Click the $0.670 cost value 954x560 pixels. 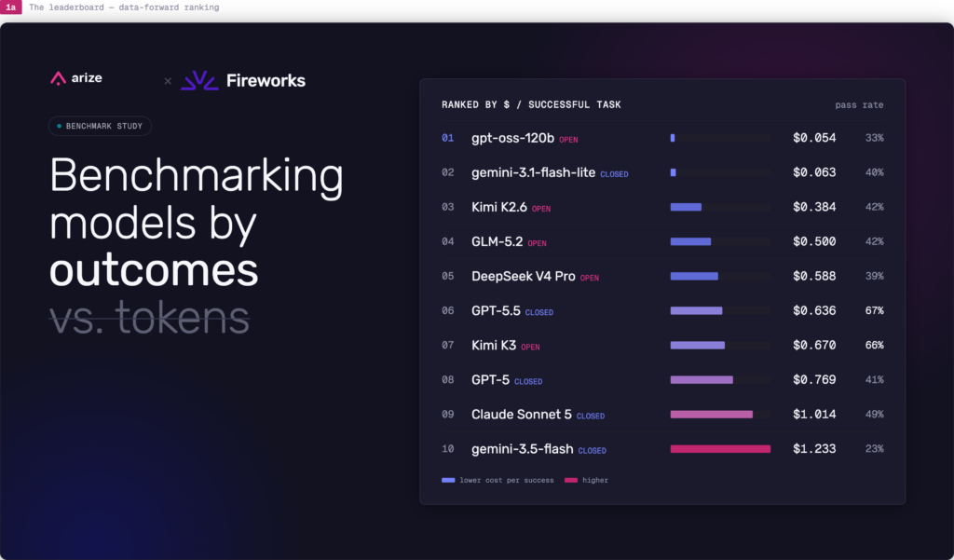click(814, 345)
